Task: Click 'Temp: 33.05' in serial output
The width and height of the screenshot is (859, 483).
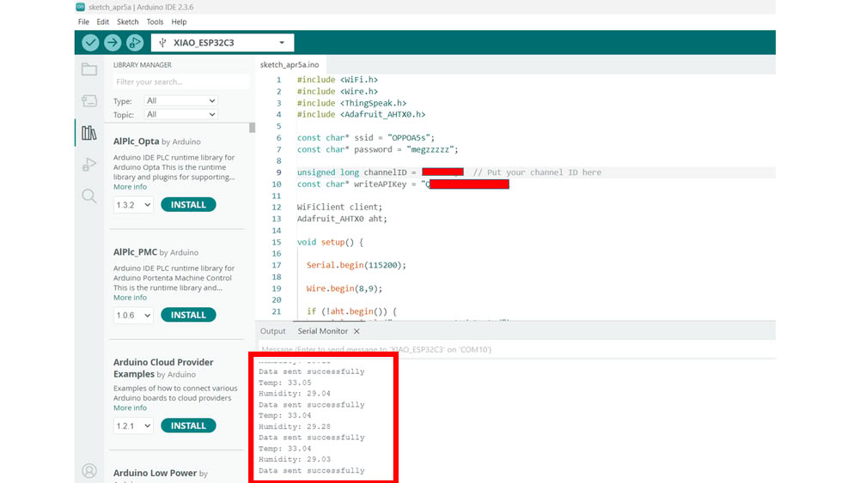Action: (x=285, y=383)
